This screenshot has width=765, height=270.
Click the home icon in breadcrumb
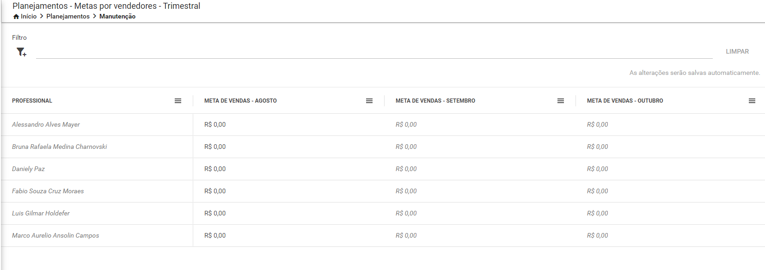pyautogui.click(x=16, y=17)
